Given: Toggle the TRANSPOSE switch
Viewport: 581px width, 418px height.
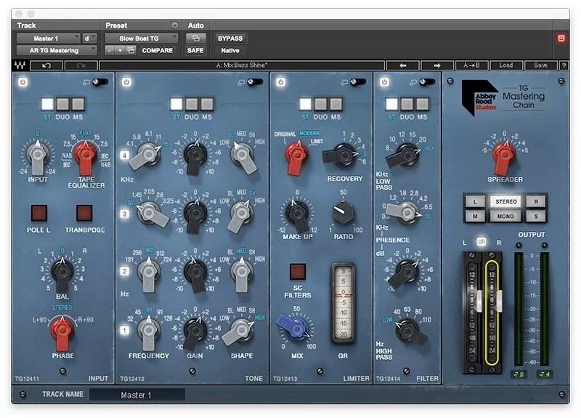Looking at the screenshot, I should pos(84,213).
